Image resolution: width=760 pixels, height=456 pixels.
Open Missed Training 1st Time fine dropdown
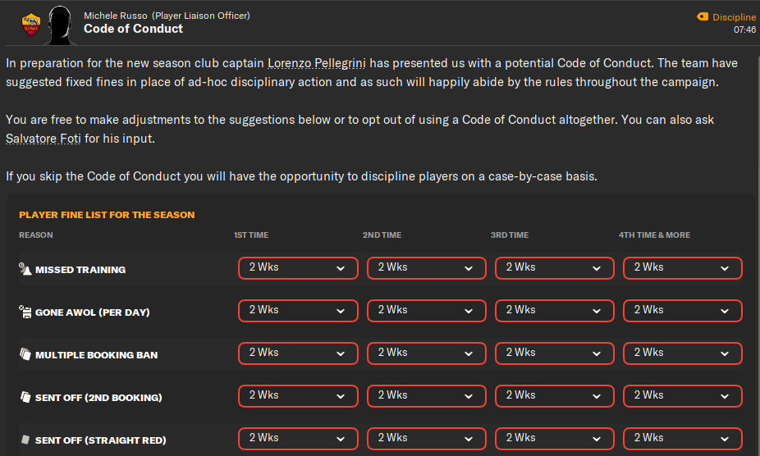[298, 267]
